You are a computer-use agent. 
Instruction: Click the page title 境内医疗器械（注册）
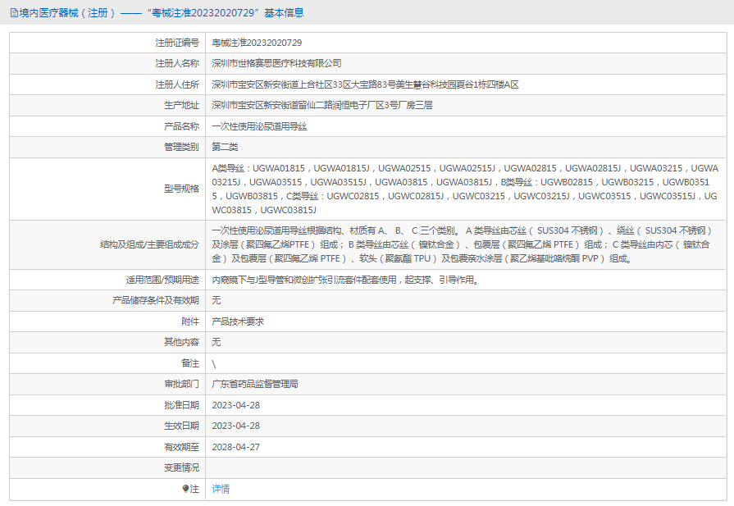(67, 13)
